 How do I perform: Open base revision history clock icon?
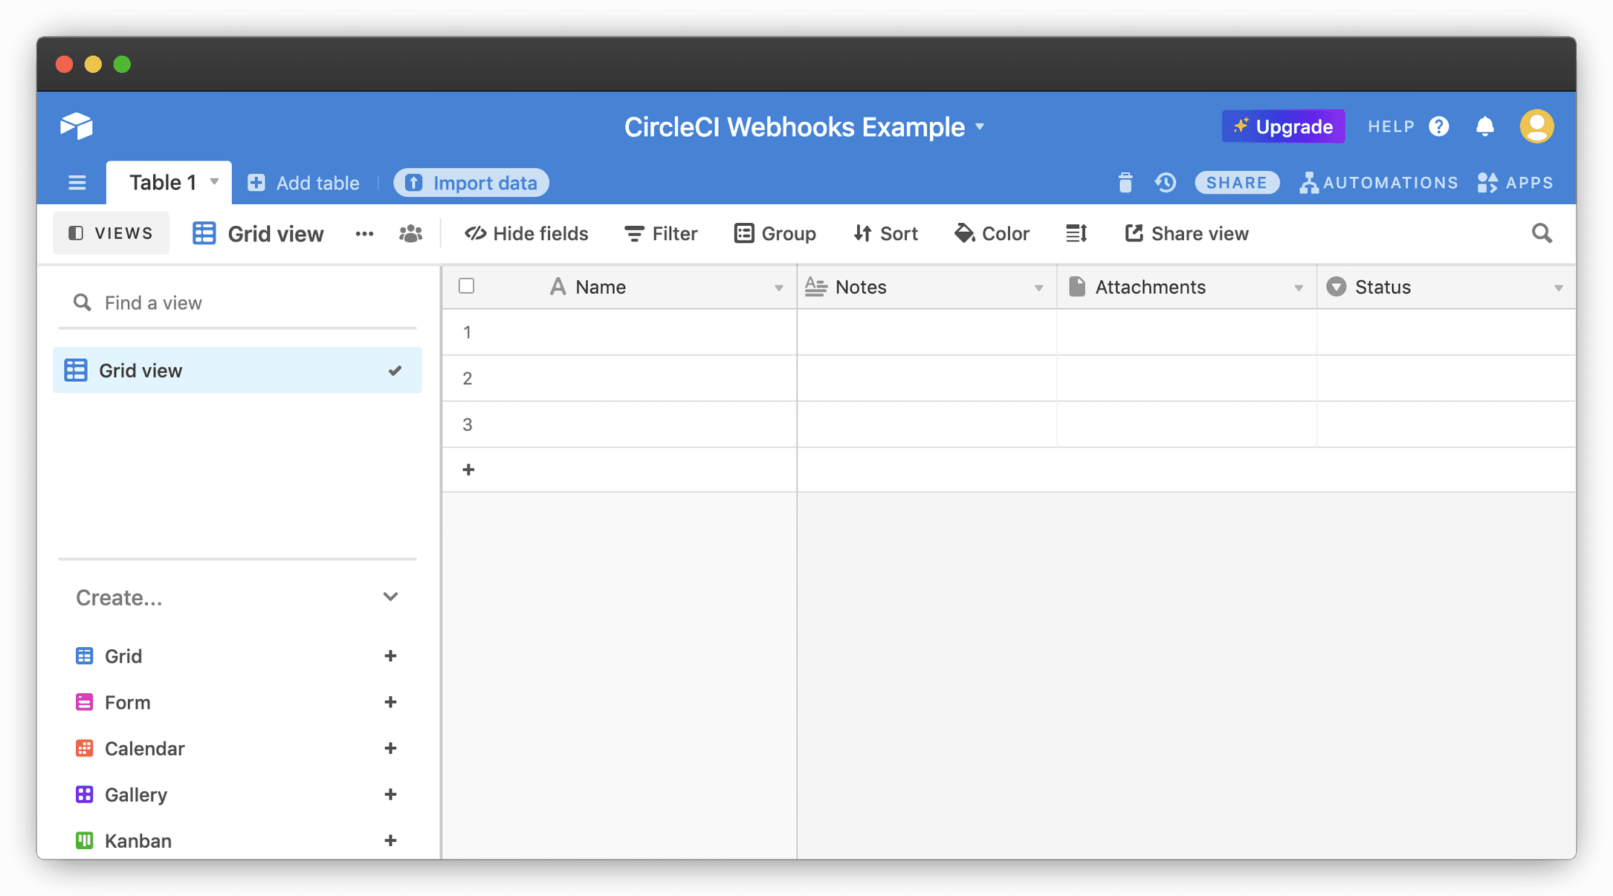click(1166, 183)
